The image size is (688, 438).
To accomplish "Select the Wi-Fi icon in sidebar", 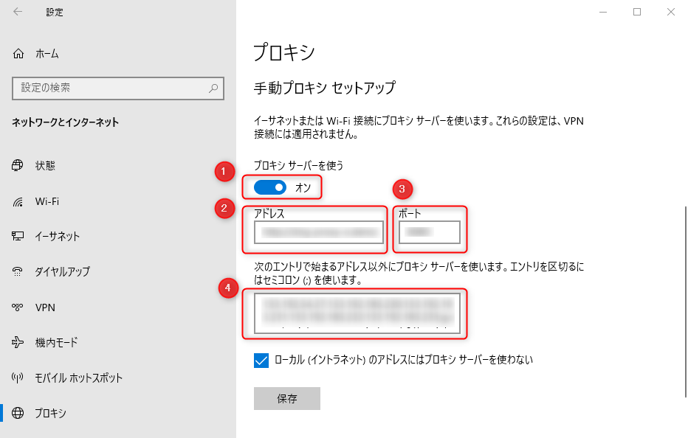I will (18, 201).
